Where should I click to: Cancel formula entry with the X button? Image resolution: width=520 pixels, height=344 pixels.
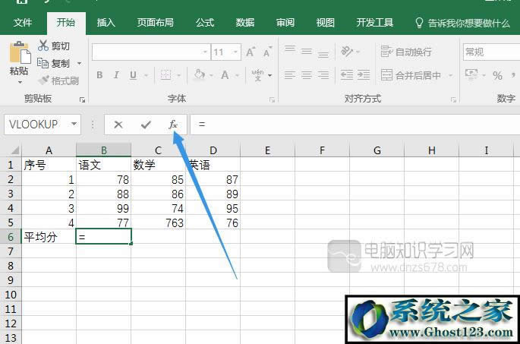[x=118, y=124]
